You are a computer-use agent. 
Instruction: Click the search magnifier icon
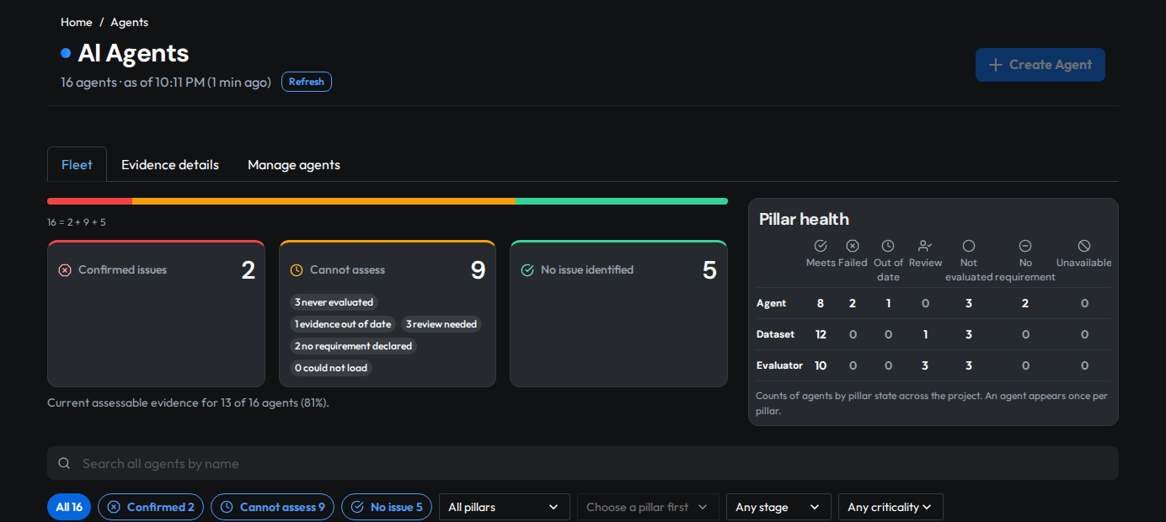coord(65,463)
